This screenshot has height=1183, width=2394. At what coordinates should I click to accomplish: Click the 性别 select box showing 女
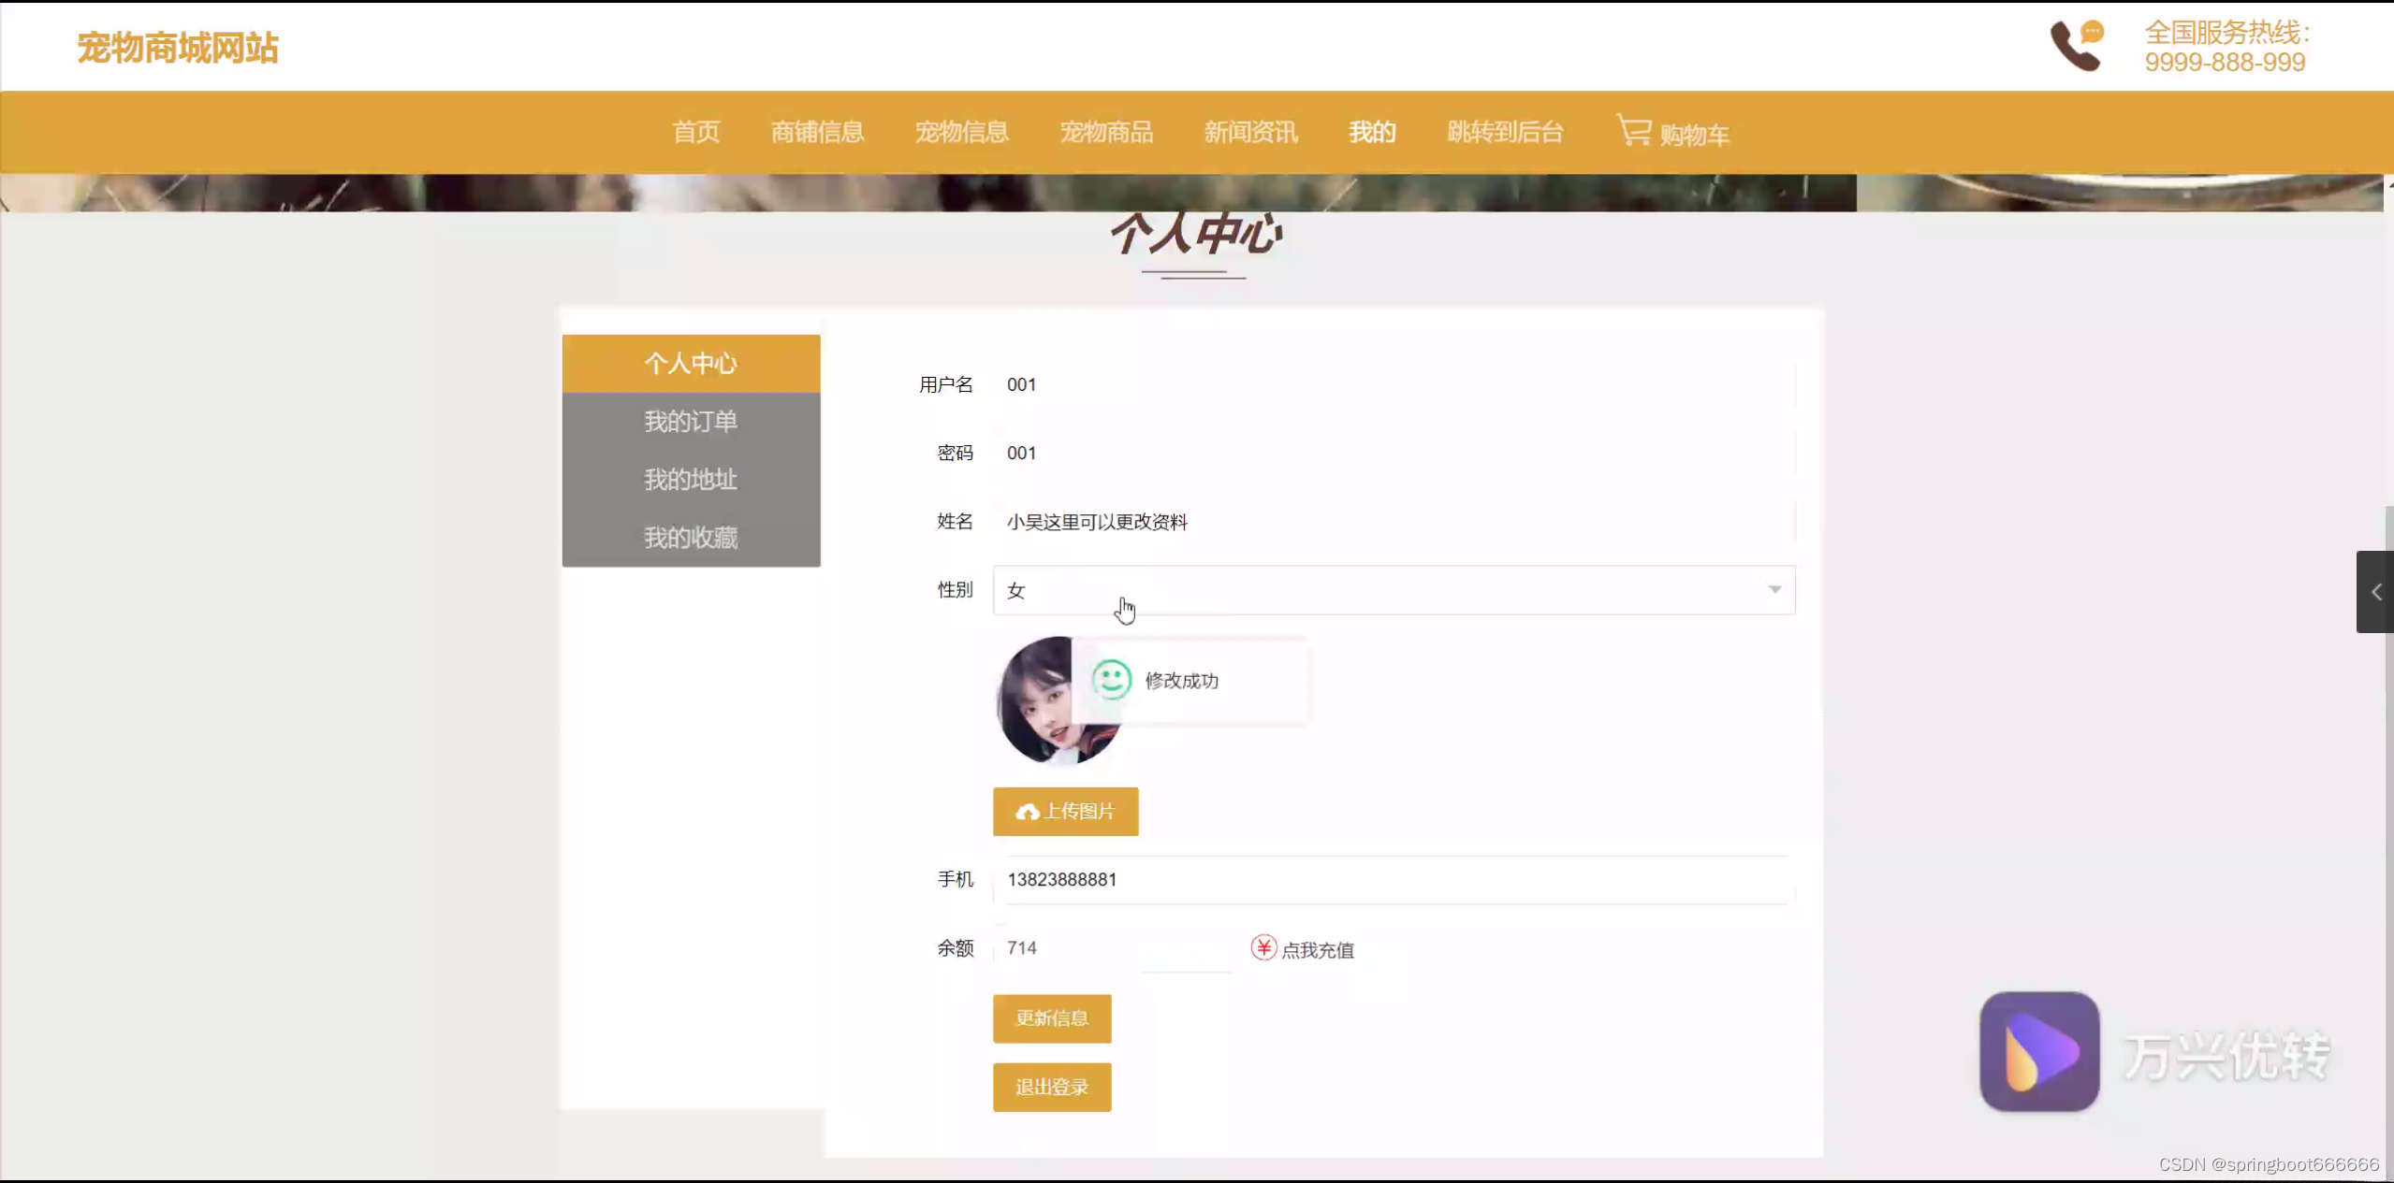(x=1393, y=590)
